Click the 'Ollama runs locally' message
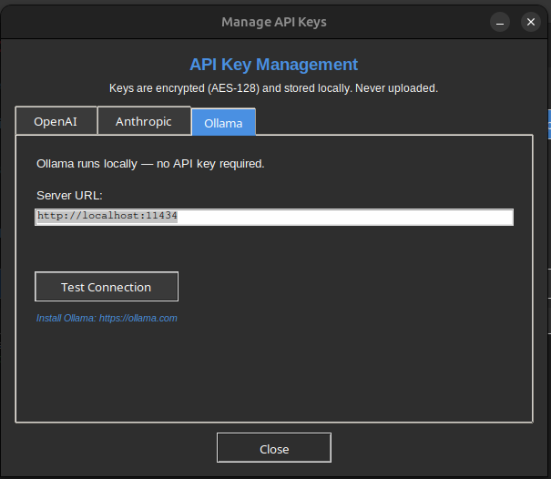Viewport: 551px width, 479px height. click(150, 164)
